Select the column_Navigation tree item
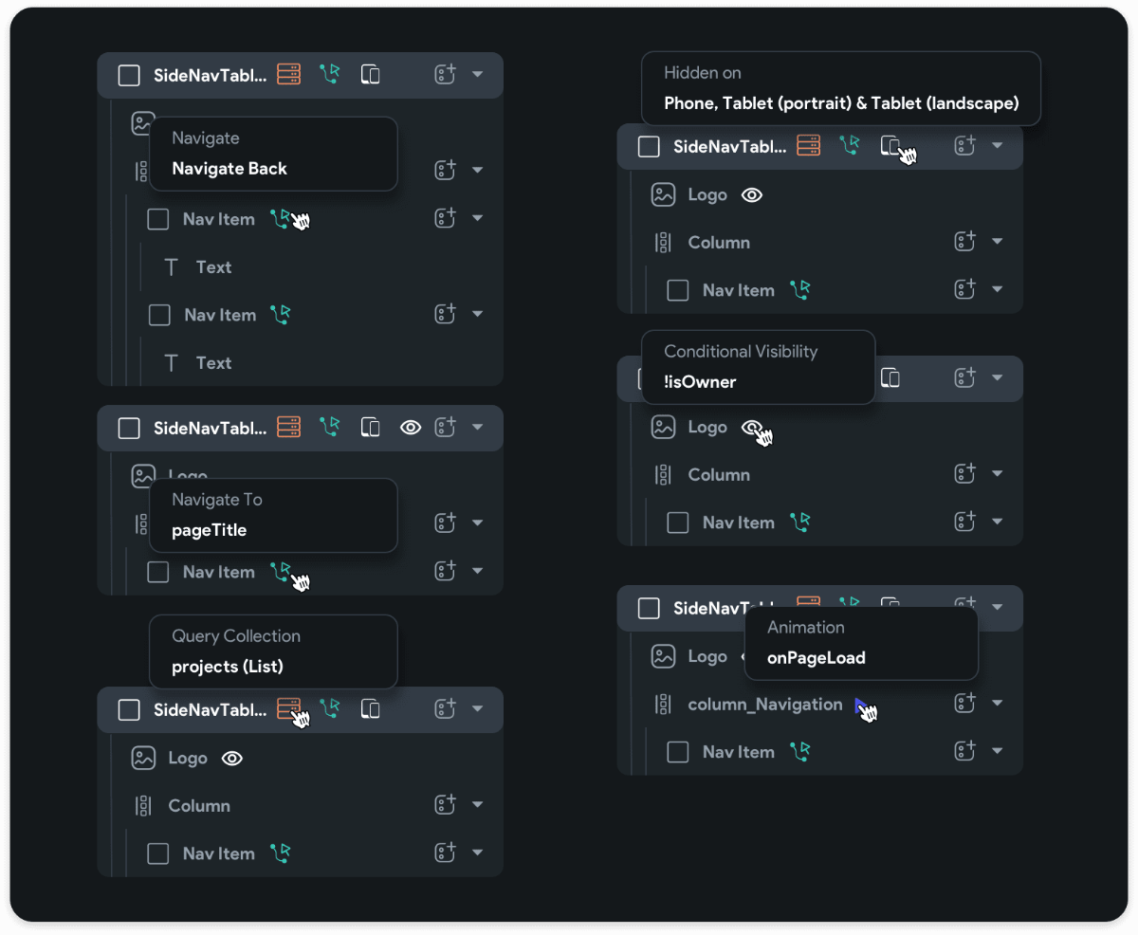The width and height of the screenshot is (1138, 935). point(764,705)
